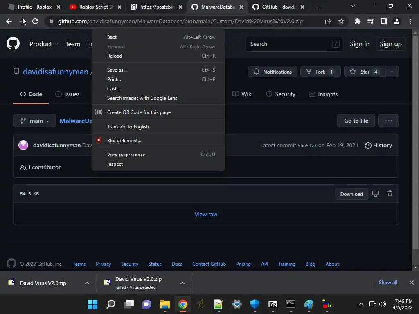Open the main branch dropdown

click(x=34, y=121)
